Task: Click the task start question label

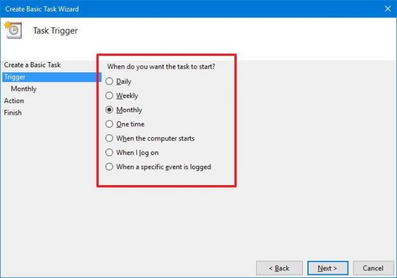Action: pos(161,67)
